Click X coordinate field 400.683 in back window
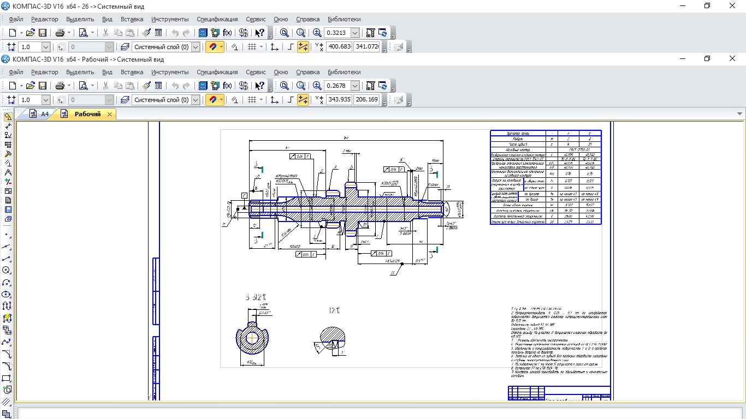The width and height of the screenshot is (746, 419). [x=339, y=47]
